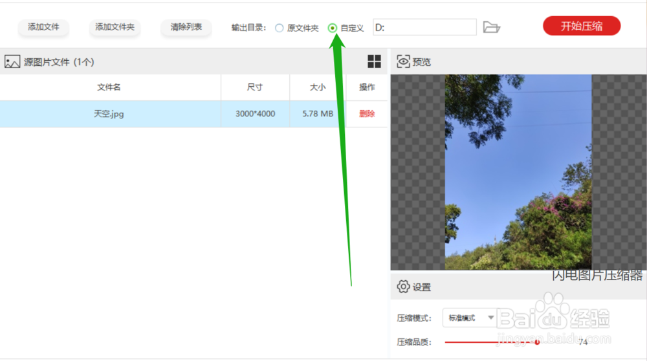Screen dimensions: 647x361
Task: Click the 大小 column header
Action: (318, 87)
